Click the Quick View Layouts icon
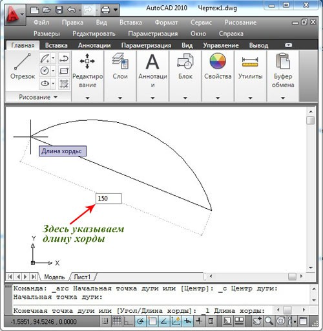This screenshot has height=331, width=323. point(239,321)
